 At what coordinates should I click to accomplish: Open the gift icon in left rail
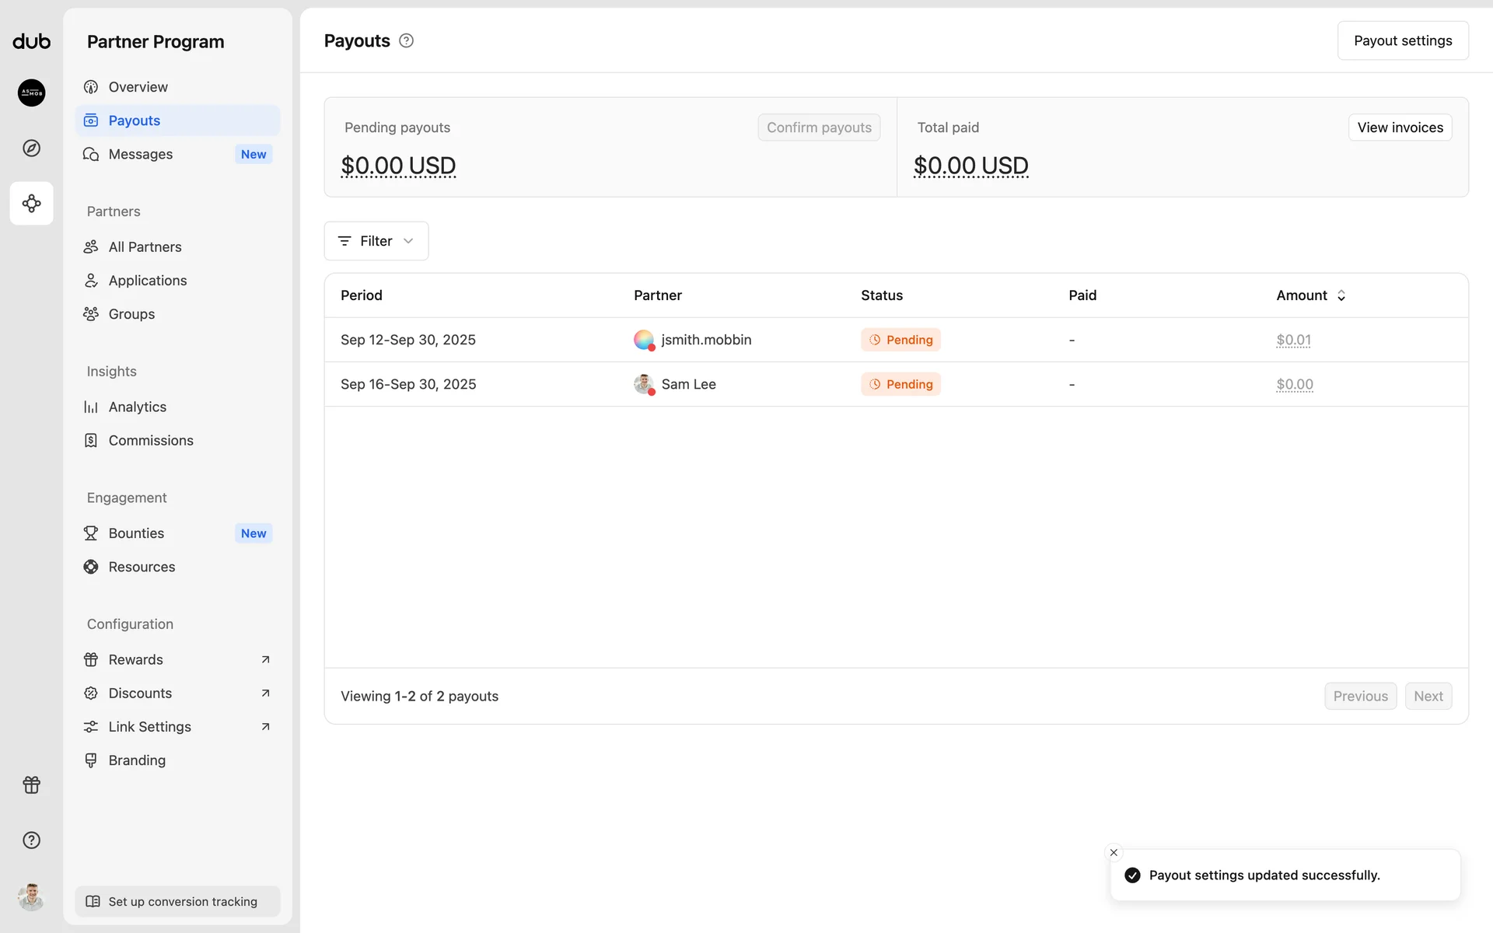pos(31,785)
